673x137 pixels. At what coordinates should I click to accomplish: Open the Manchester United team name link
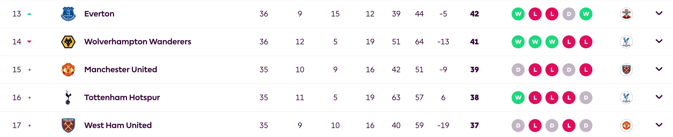click(x=121, y=69)
